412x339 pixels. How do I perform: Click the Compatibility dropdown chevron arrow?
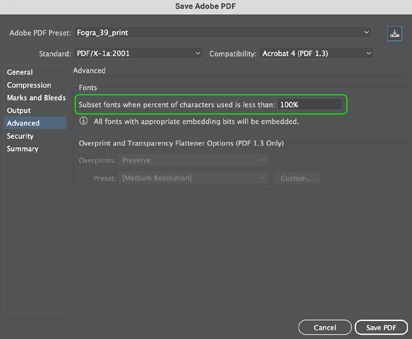[x=369, y=53]
